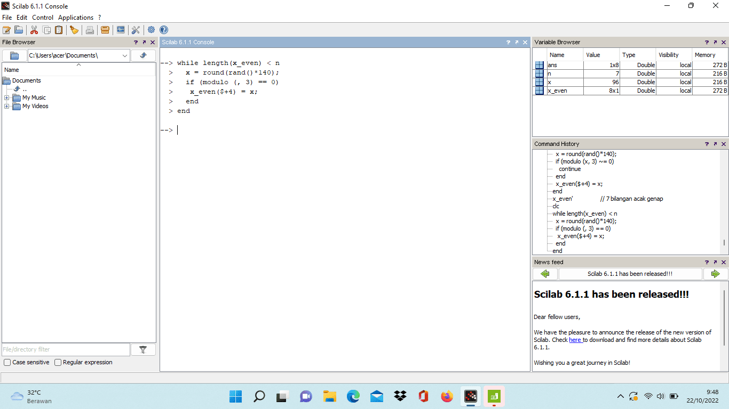Screen dimensions: 729x409
Task: Sort variables by Value column
Action: [601, 55]
